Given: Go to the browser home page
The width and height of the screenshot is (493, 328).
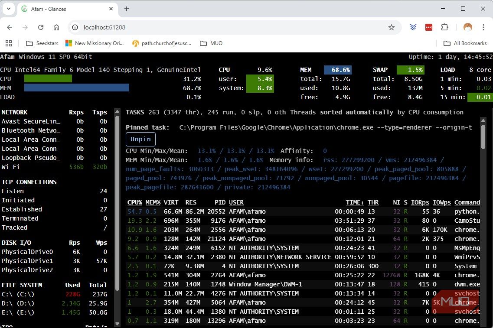Looking at the screenshot, I should pyautogui.click(x=56, y=27).
